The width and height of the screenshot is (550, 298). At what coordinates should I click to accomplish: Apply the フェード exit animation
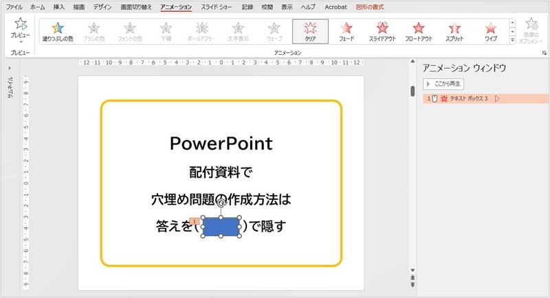346,32
